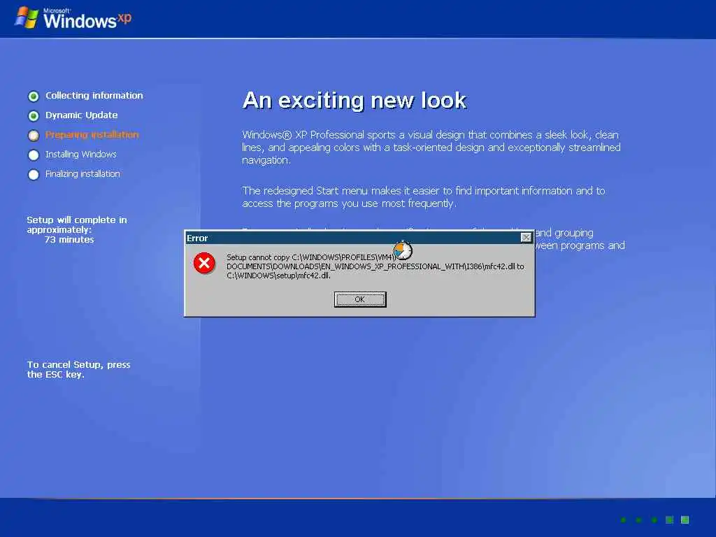Close the Error dialog with X
This screenshot has width=716, height=537.
click(x=526, y=238)
